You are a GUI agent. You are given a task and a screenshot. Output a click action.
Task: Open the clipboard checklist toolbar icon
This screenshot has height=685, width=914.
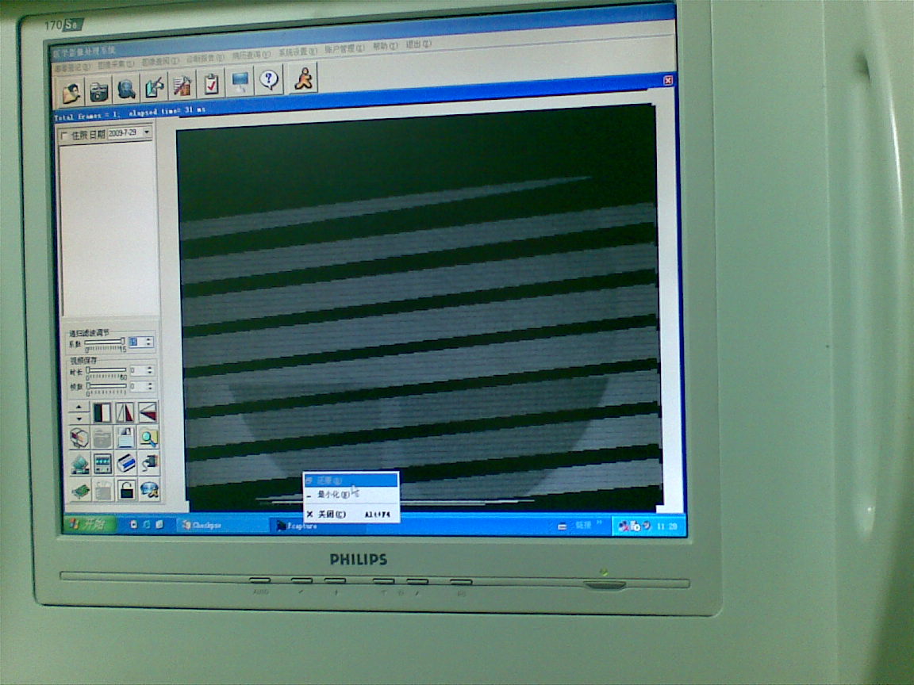pyautogui.click(x=211, y=83)
